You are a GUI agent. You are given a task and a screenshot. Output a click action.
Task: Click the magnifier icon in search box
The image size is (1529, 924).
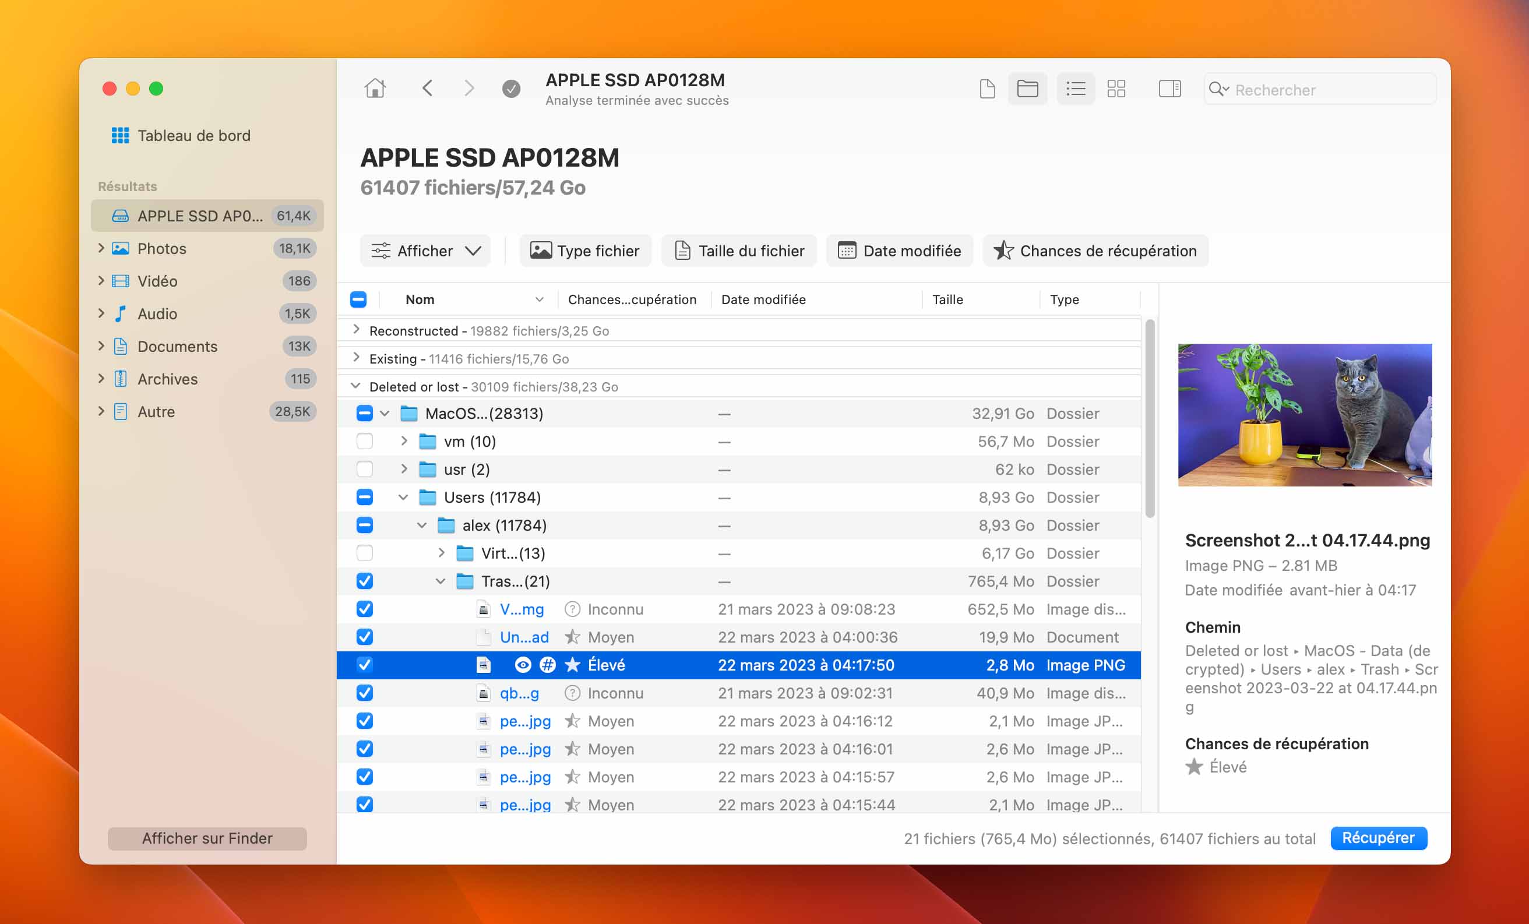pos(1218,89)
